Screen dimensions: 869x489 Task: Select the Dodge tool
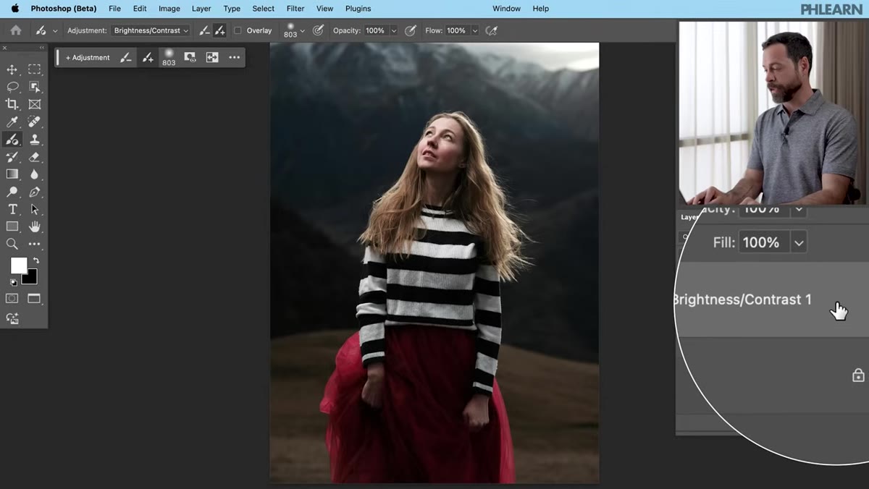(12, 192)
